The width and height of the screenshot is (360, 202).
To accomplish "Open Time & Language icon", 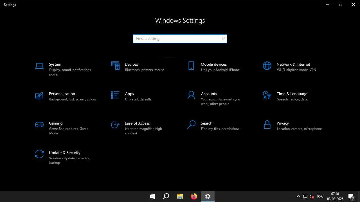I will tap(267, 95).
